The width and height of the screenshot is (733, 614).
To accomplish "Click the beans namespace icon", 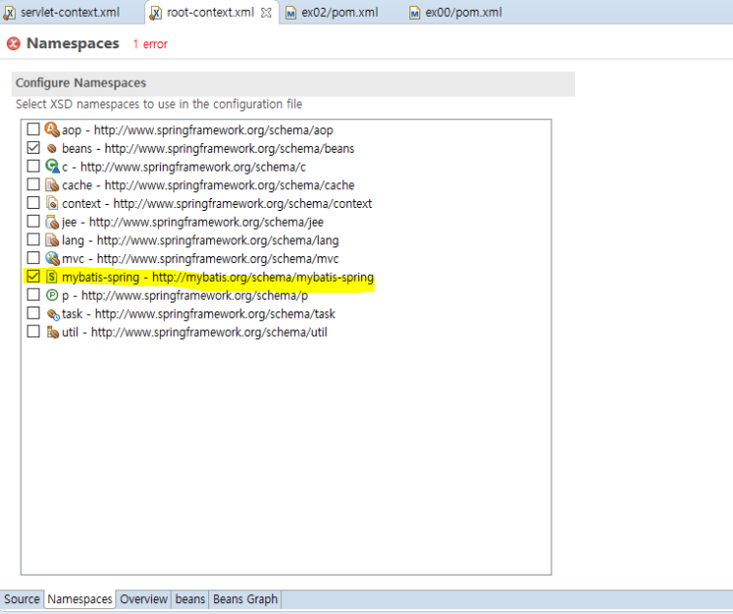I will pos(52,149).
